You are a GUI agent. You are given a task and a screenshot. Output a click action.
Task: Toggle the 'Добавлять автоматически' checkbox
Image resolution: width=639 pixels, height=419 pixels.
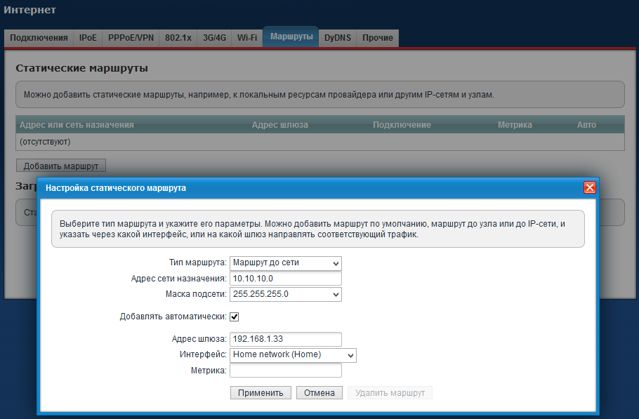[235, 317]
